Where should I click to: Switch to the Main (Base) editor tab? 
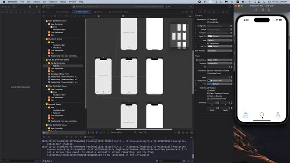(82, 12)
